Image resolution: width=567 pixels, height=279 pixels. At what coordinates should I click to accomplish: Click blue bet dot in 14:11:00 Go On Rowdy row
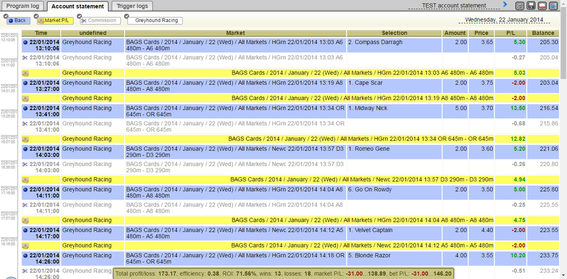(25, 189)
